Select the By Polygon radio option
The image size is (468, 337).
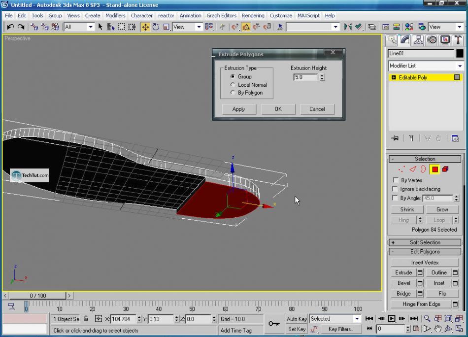(x=233, y=93)
